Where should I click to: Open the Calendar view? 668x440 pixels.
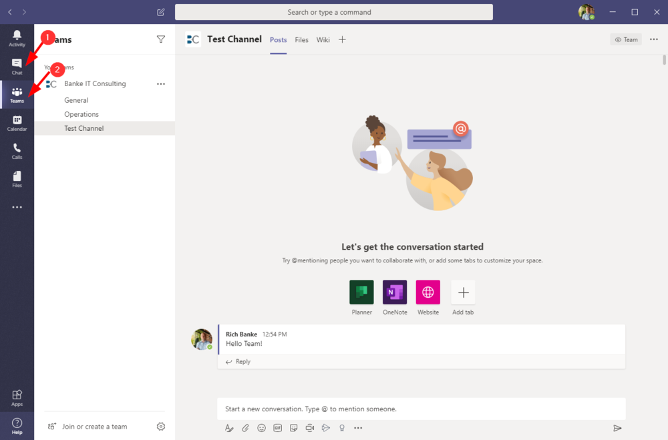point(17,123)
